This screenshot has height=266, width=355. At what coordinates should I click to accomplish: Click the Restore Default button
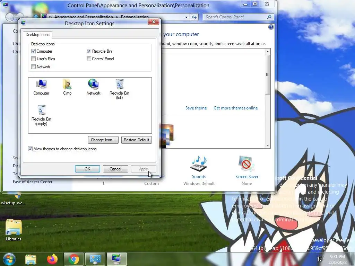click(137, 140)
